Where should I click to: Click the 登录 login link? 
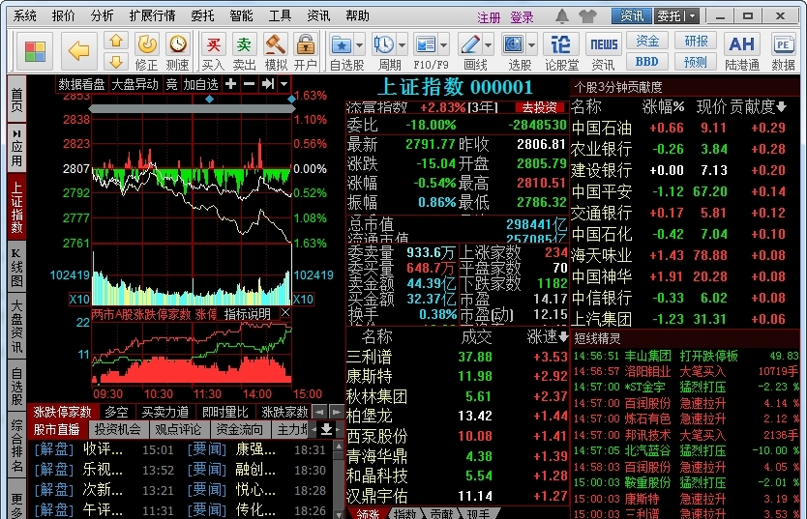pyautogui.click(x=522, y=17)
